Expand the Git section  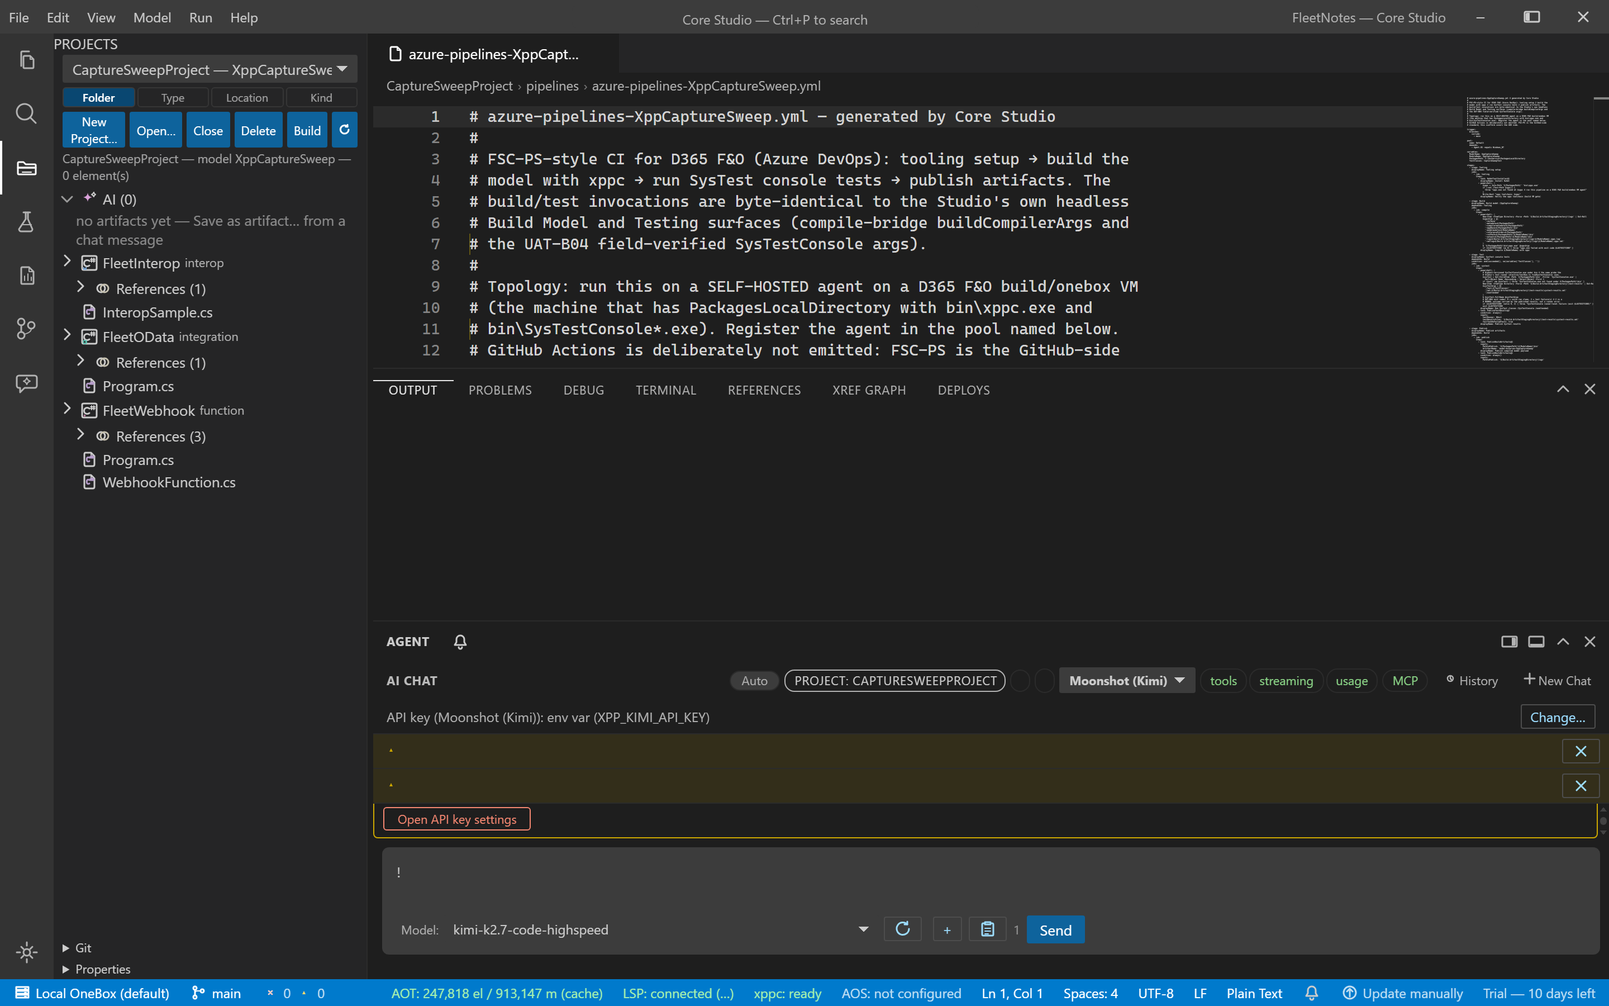point(77,947)
